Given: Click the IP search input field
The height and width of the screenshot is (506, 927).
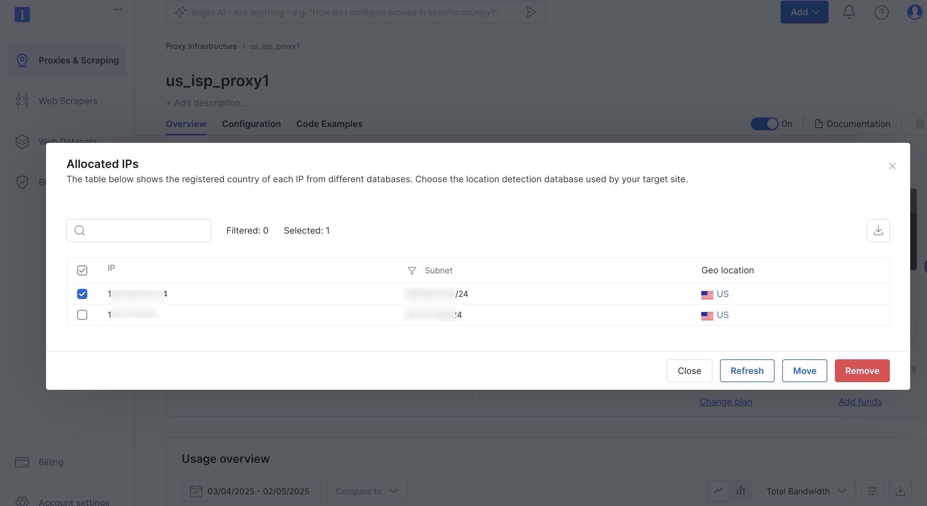Looking at the screenshot, I should click(x=144, y=230).
